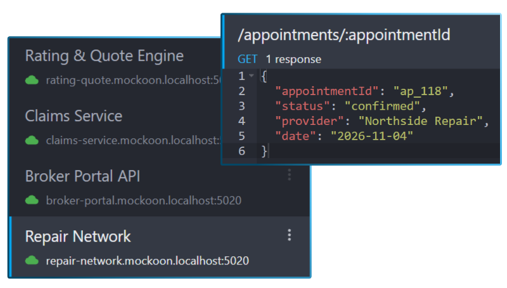Click green cloud icon for Rating & Quote Engine
This screenshot has height=288, width=507.
point(32,80)
